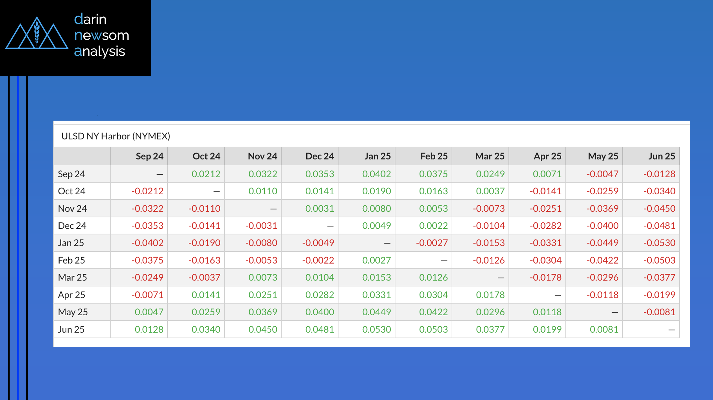713x400 pixels.
Task: Click Sep 24 to Oct 24 spread 0.0212
Action: (206, 174)
